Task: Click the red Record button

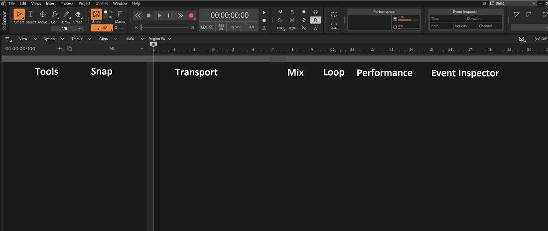Action: [x=191, y=15]
